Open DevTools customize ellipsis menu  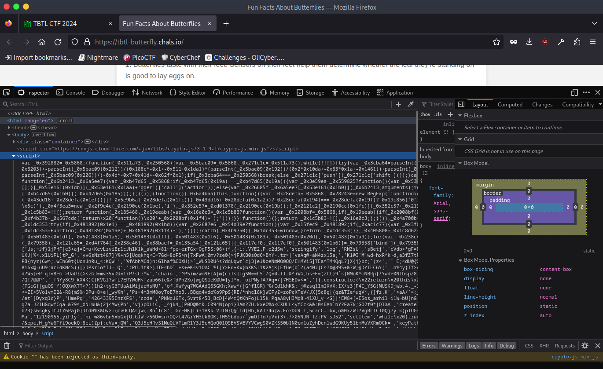pos(586,92)
